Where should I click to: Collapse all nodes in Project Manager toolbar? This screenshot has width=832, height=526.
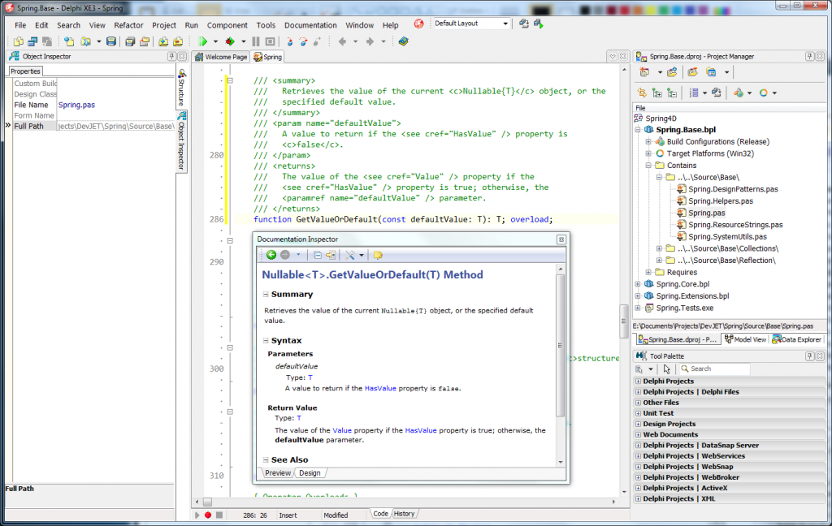673,92
